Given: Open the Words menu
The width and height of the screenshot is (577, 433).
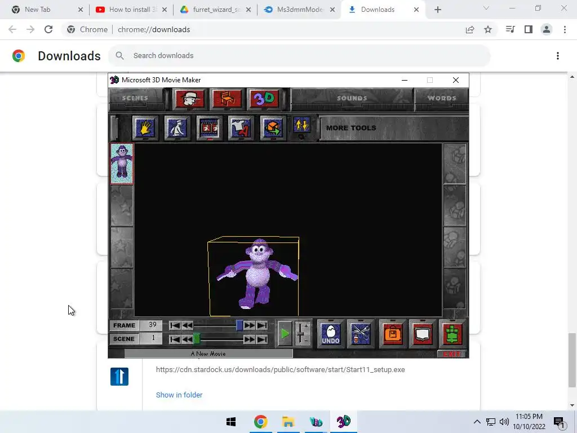Looking at the screenshot, I should pos(442,98).
